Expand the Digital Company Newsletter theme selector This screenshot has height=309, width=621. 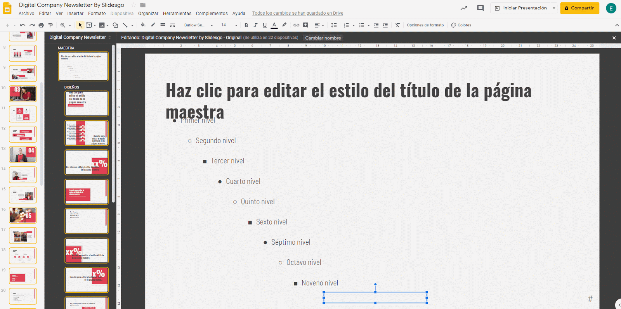click(x=80, y=37)
